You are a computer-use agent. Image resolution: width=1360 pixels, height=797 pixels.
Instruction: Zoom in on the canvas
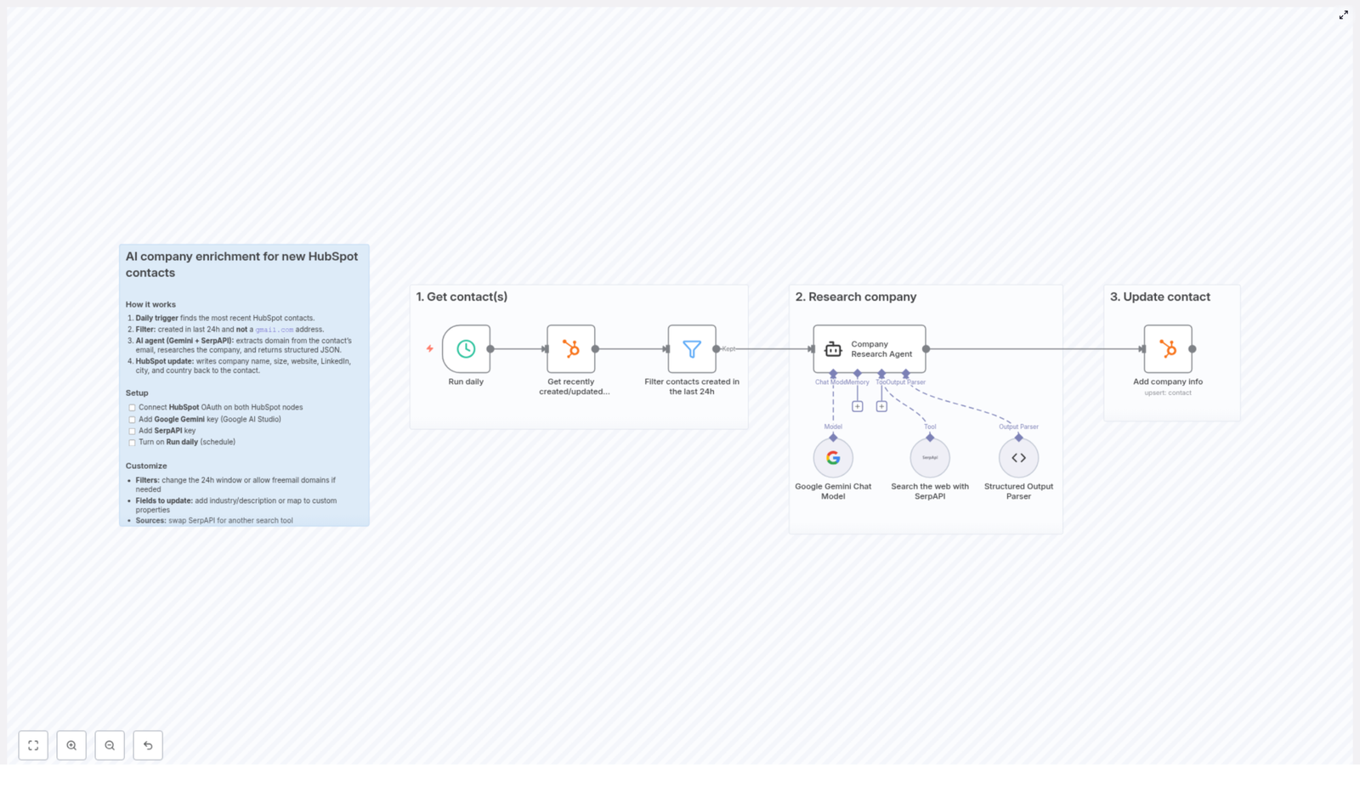[x=71, y=745]
